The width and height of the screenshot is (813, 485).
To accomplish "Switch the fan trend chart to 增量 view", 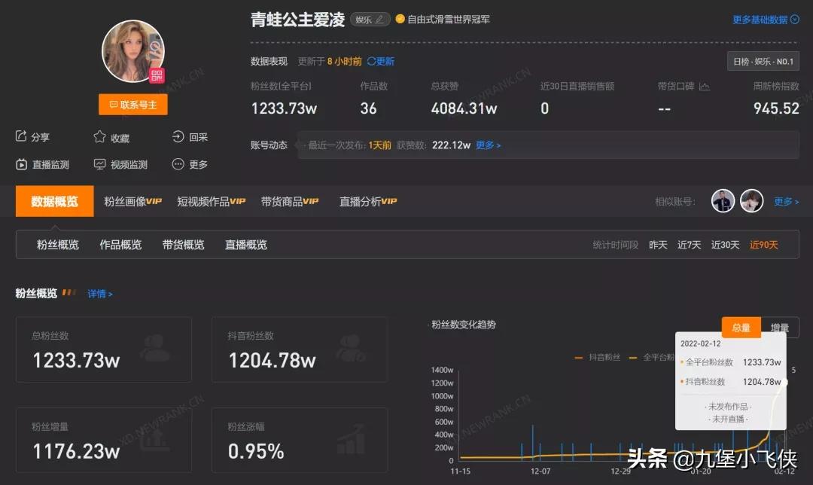I will (780, 327).
